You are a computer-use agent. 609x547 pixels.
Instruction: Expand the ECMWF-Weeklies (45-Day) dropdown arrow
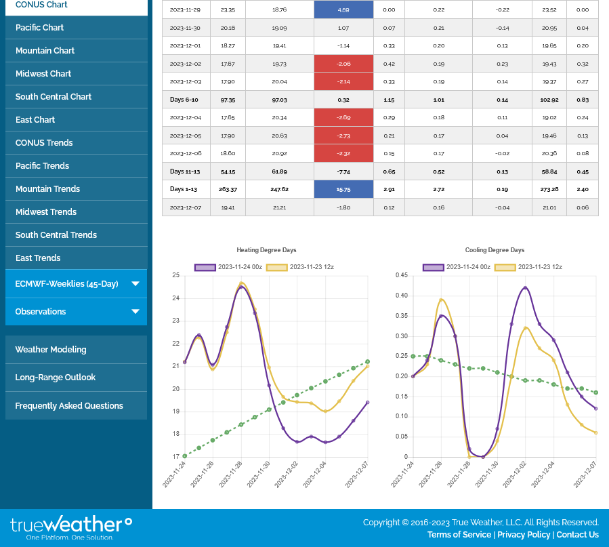[x=135, y=284]
